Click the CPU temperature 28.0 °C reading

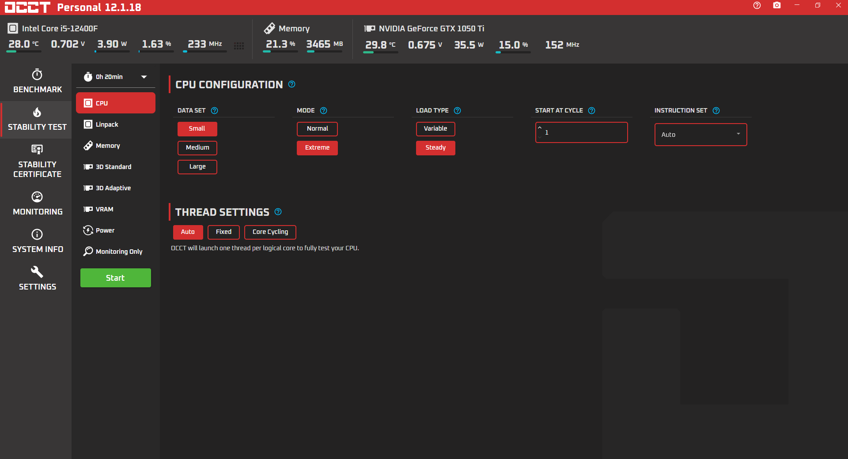tap(24, 44)
